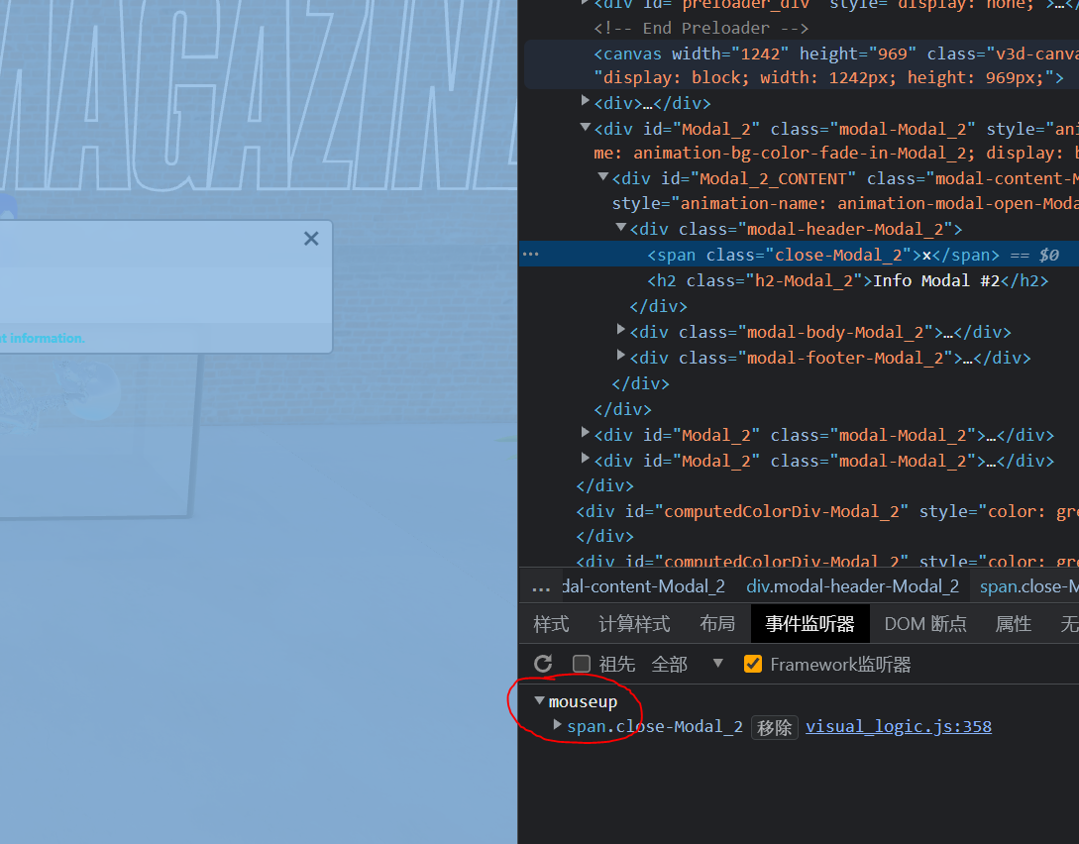This screenshot has height=844, width=1079.
Task: Toggle the 祖先 ancestors checkbox
Action: (582, 664)
